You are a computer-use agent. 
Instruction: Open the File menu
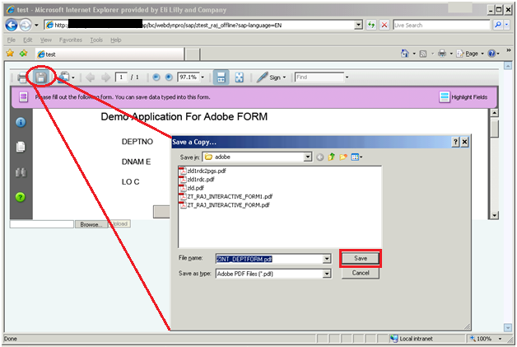tap(12, 40)
